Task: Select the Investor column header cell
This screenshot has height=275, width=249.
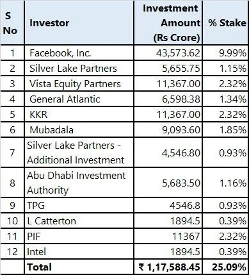Action: pos(79,22)
